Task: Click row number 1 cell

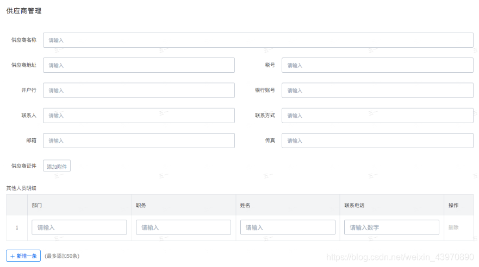Action: (x=17, y=228)
